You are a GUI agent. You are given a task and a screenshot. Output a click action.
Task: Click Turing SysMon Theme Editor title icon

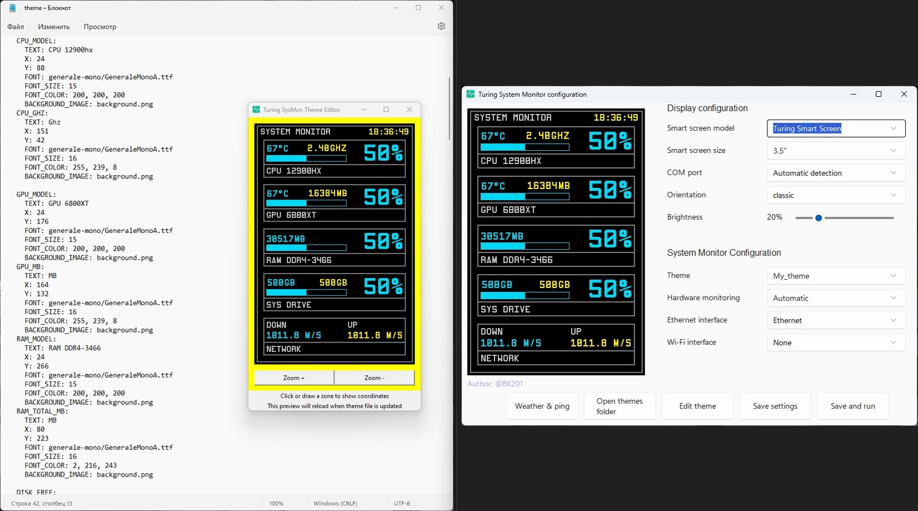pos(256,110)
